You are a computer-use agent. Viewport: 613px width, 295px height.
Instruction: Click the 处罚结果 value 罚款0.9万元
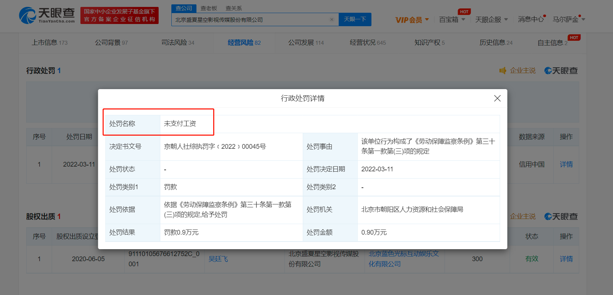point(181,232)
